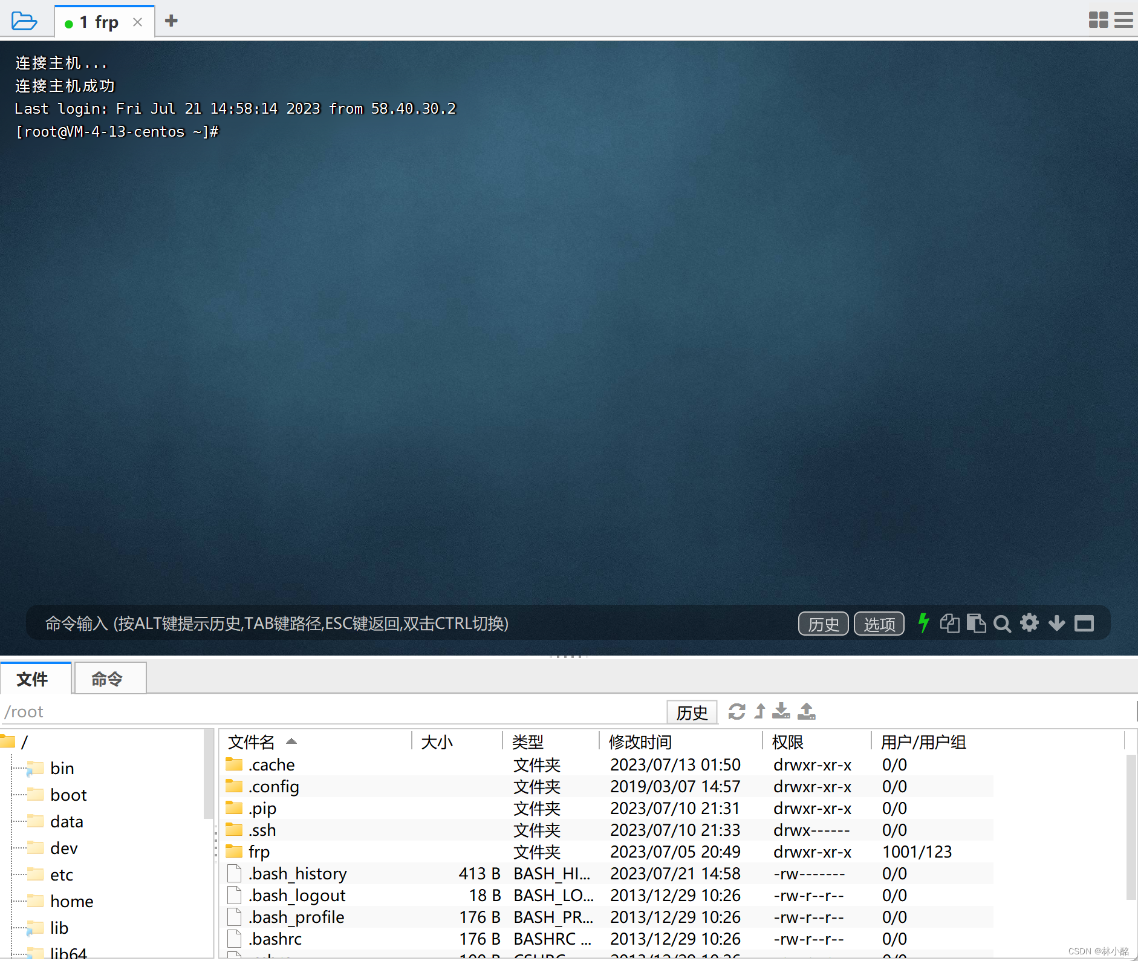Sort by 类型 type column
1138x961 pixels.
coord(551,741)
